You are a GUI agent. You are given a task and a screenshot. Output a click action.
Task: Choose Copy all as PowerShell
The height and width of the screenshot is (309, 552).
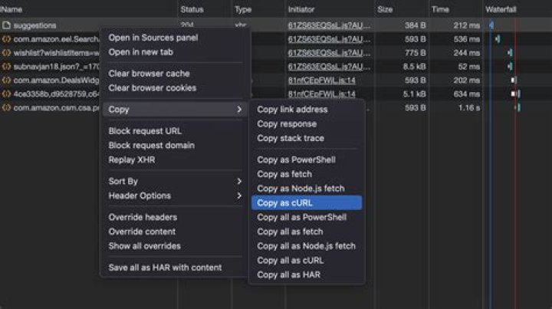coord(302,217)
